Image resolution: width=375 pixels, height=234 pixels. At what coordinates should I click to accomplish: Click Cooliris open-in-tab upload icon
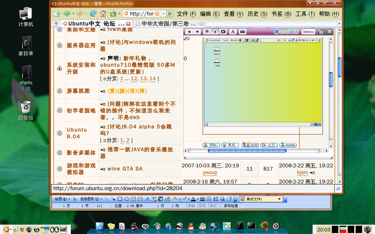click(x=215, y=32)
